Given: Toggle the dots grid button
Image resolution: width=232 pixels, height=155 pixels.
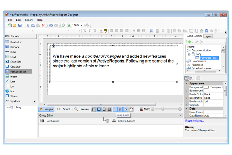Looking at the screenshot, I should point(104,109).
